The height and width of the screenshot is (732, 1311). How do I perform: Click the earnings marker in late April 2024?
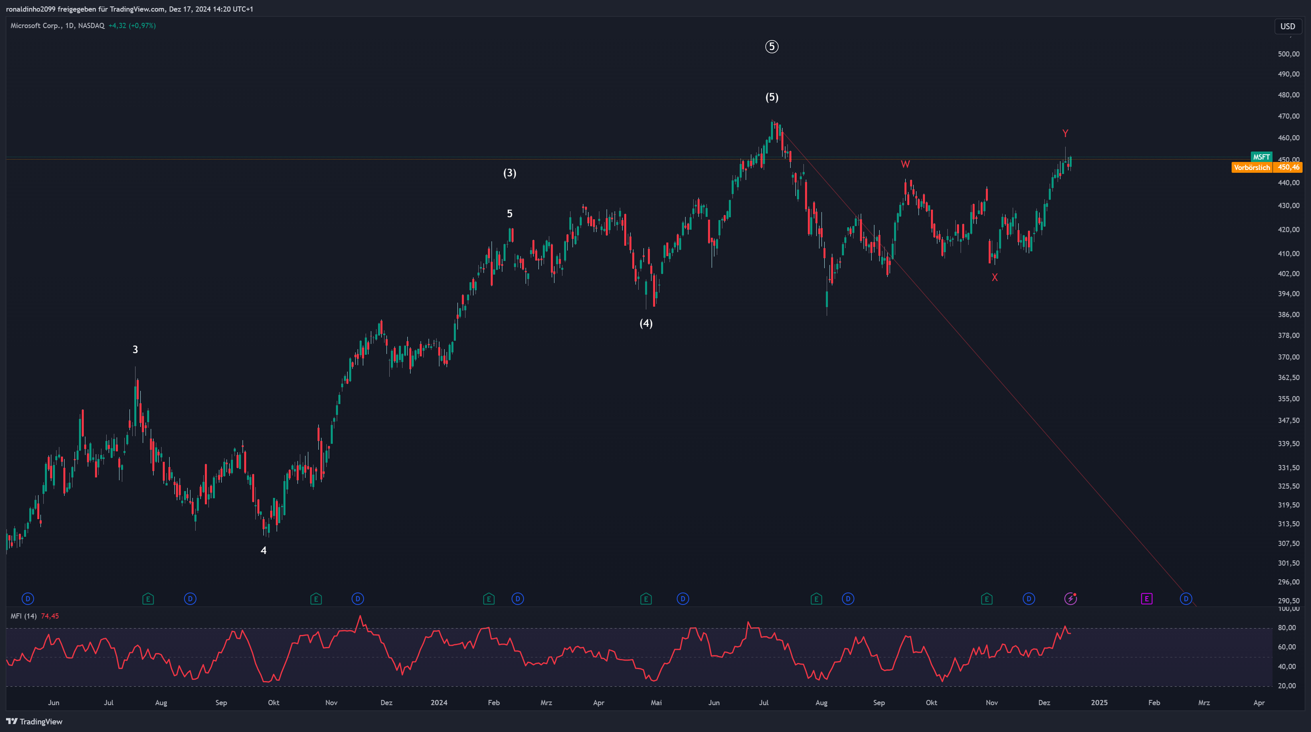[646, 599]
